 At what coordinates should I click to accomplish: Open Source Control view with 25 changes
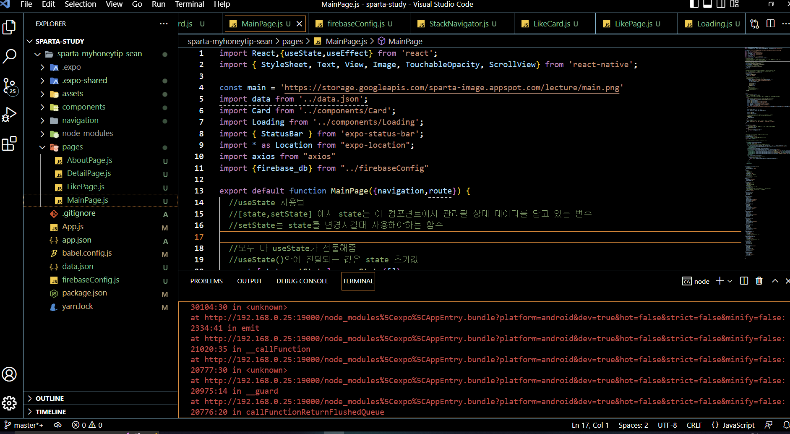pos(10,86)
